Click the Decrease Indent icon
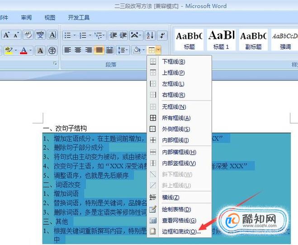The image size is (298, 245). click(x=113, y=35)
